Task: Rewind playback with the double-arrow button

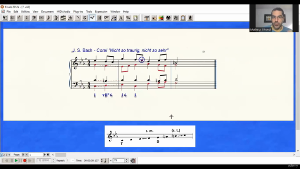Action: (7, 161)
